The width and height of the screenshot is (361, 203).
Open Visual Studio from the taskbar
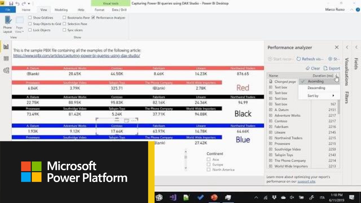pyautogui.click(x=173, y=197)
